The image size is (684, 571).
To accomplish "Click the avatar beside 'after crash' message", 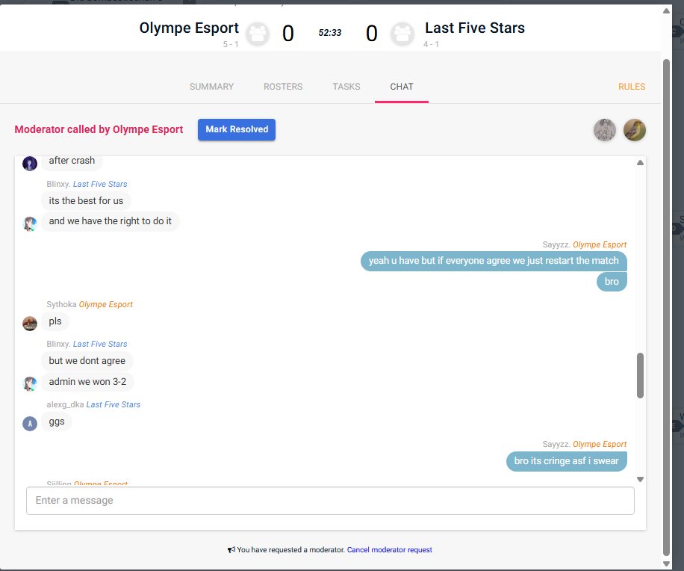I will pyautogui.click(x=30, y=164).
